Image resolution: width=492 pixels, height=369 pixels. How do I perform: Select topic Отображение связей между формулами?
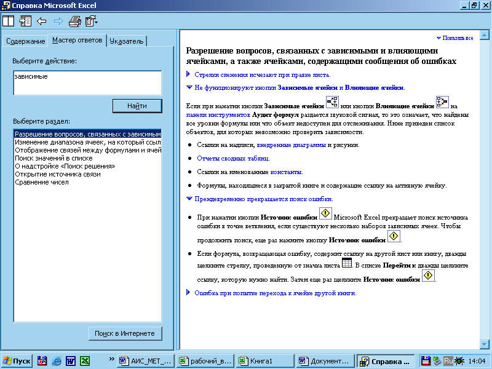pyautogui.click(x=87, y=150)
